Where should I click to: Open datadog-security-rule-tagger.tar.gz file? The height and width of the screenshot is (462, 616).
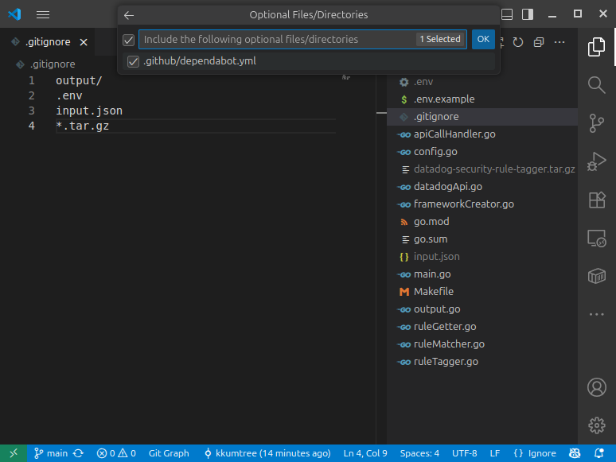click(x=482, y=169)
